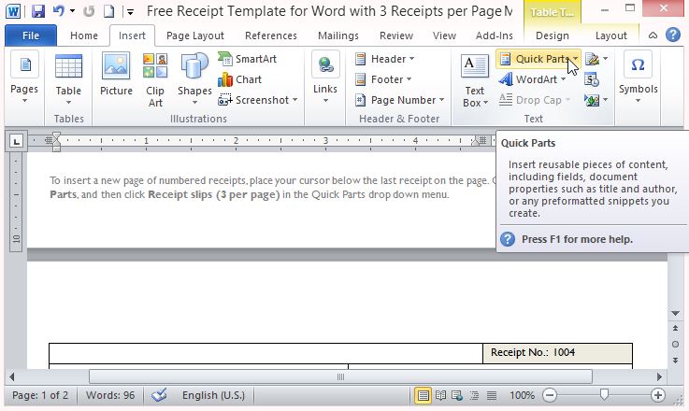Screen dimensions: 689x411
Task: Open the Table Tools Layout tab
Action: 610,35
